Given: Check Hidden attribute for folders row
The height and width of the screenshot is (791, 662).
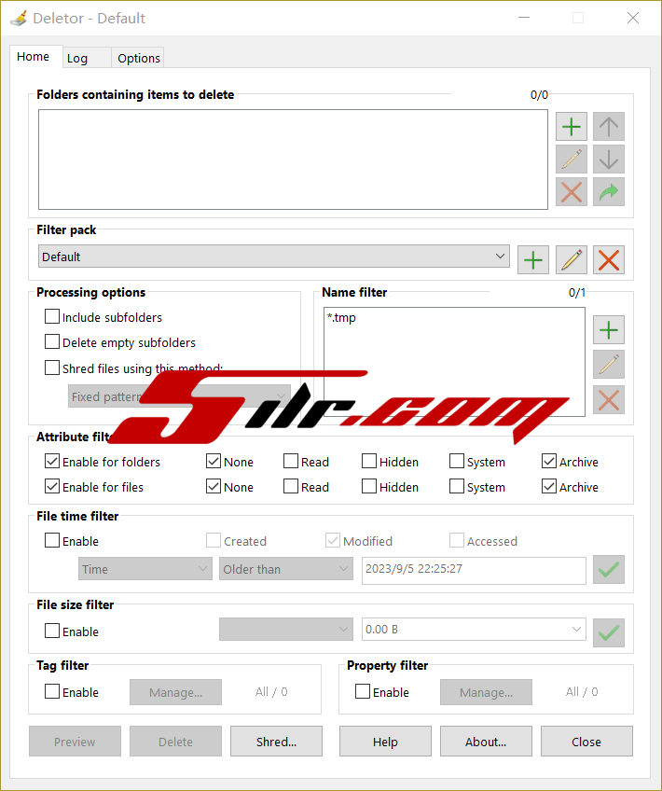Looking at the screenshot, I should pyautogui.click(x=369, y=462).
